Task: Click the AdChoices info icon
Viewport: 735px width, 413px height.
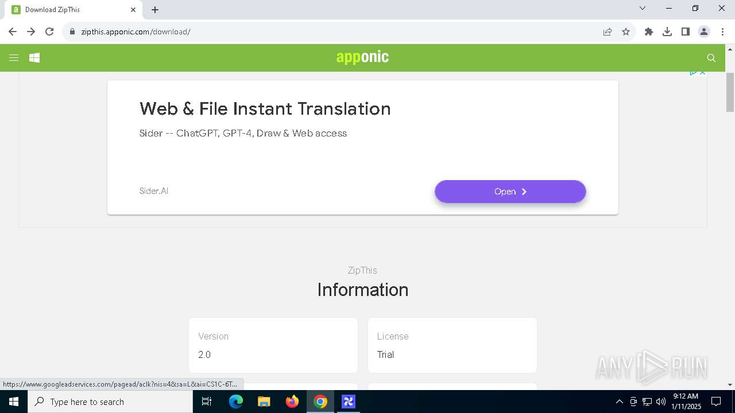Action: pos(694,72)
